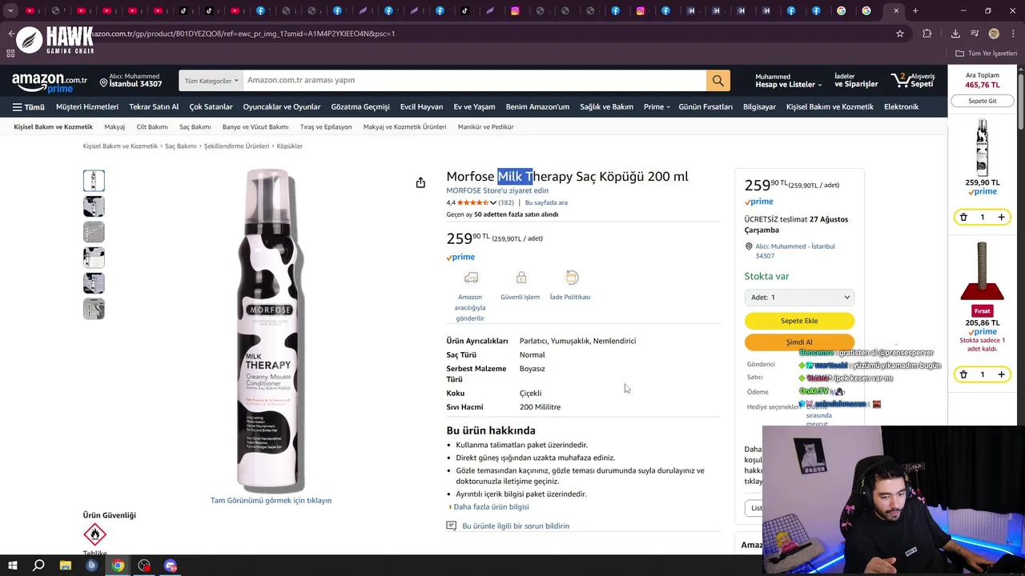
Task: Select the Saç Bakımı subcategory tab
Action: tap(195, 126)
